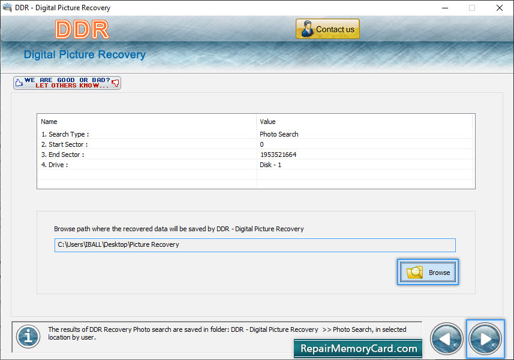Open the RepairMemoryCard.com link

coord(358,349)
